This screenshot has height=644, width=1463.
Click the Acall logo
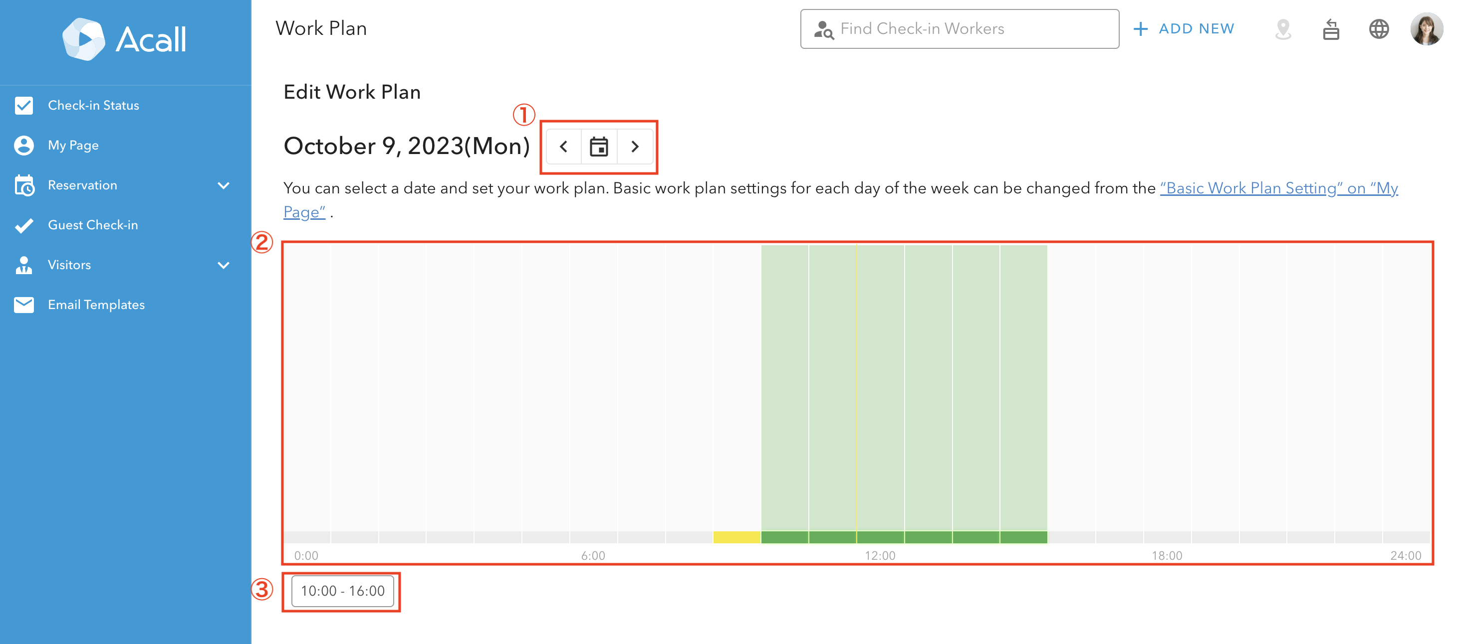click(124, 38)
